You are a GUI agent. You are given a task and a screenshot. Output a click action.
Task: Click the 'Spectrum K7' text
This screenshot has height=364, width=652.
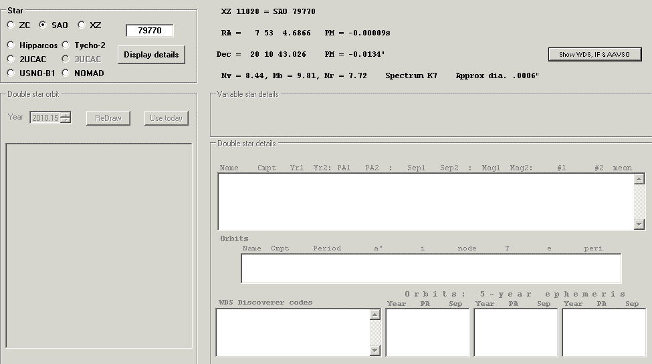coord(411,75)
